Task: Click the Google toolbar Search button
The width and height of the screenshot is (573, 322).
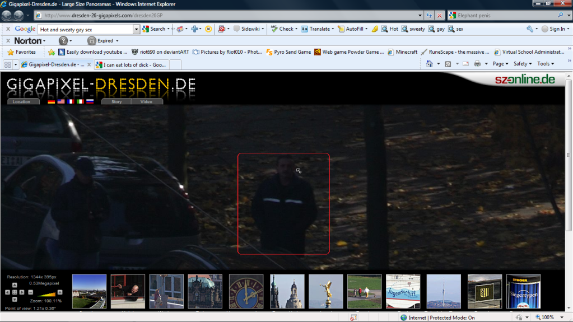Action: click(x=156, y=29)
